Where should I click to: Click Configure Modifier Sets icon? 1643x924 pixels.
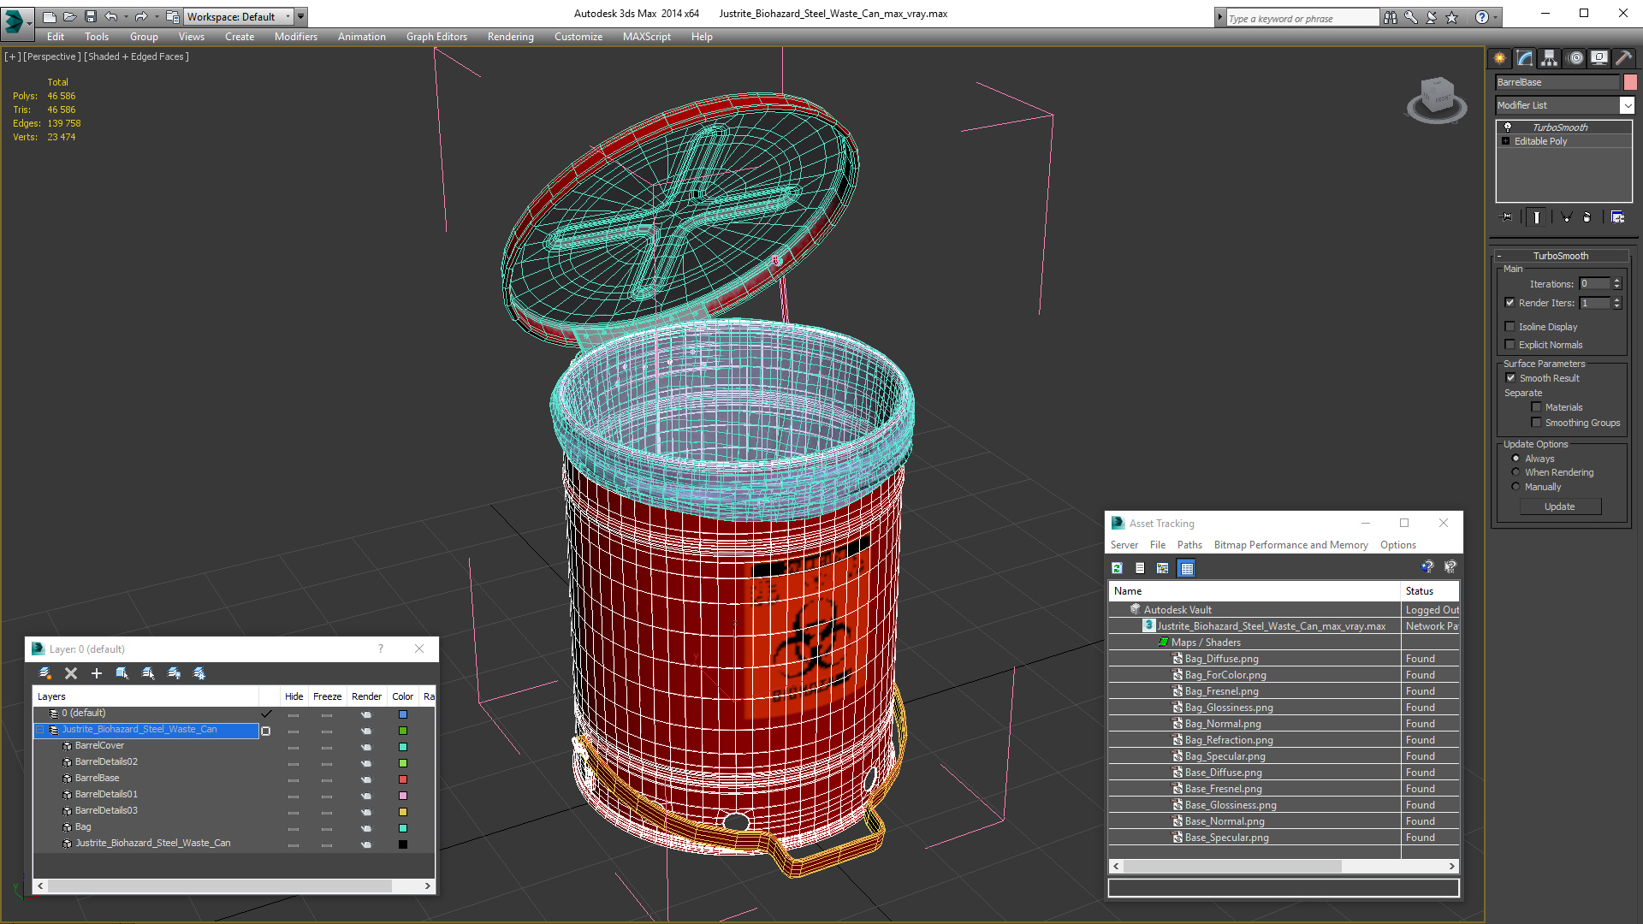click(x=1617, y=217)
